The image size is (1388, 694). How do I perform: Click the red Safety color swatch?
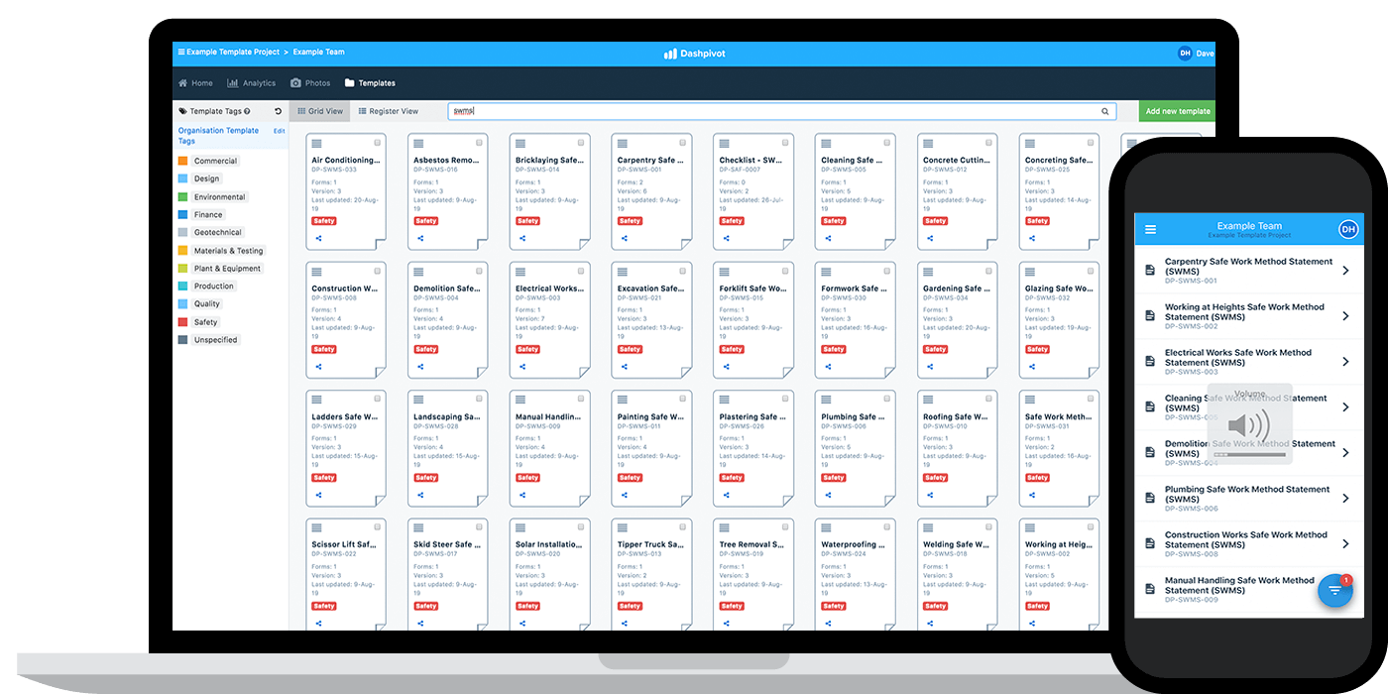[182, 322]
